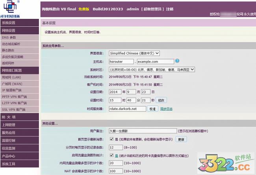Click the rdate.darkorb.net time server field
Viewport: 256px width, 175px height.
(128, 109)
